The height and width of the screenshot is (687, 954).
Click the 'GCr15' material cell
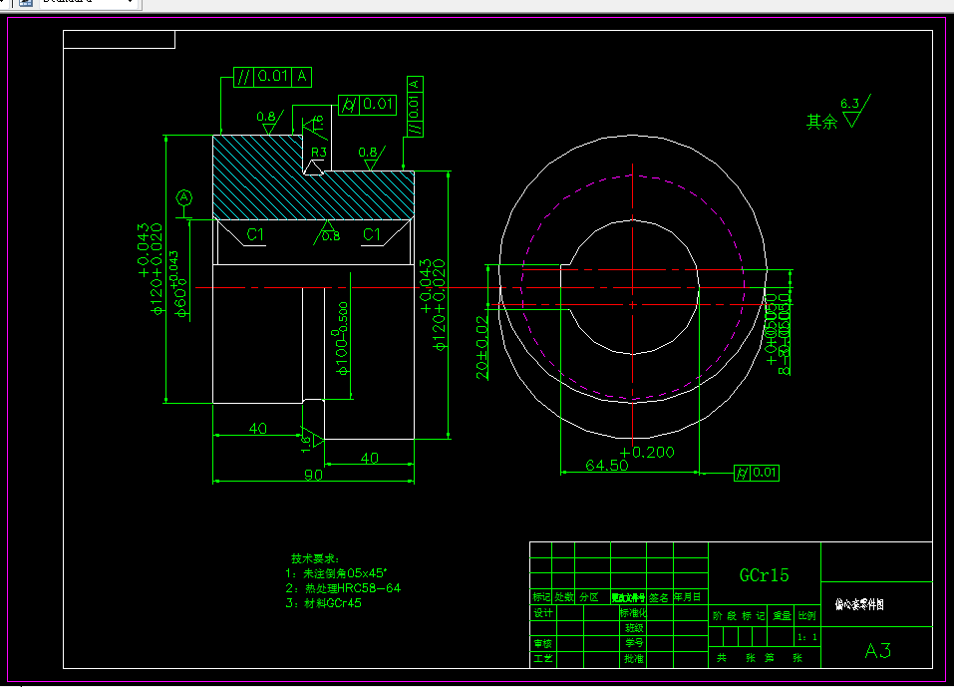click(x=765, y=574)
